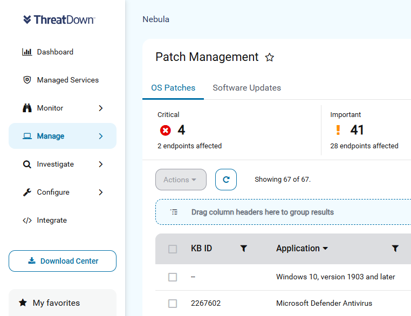Click the ThreatDown logo
The image size is (411, 316).
point(59,19)
